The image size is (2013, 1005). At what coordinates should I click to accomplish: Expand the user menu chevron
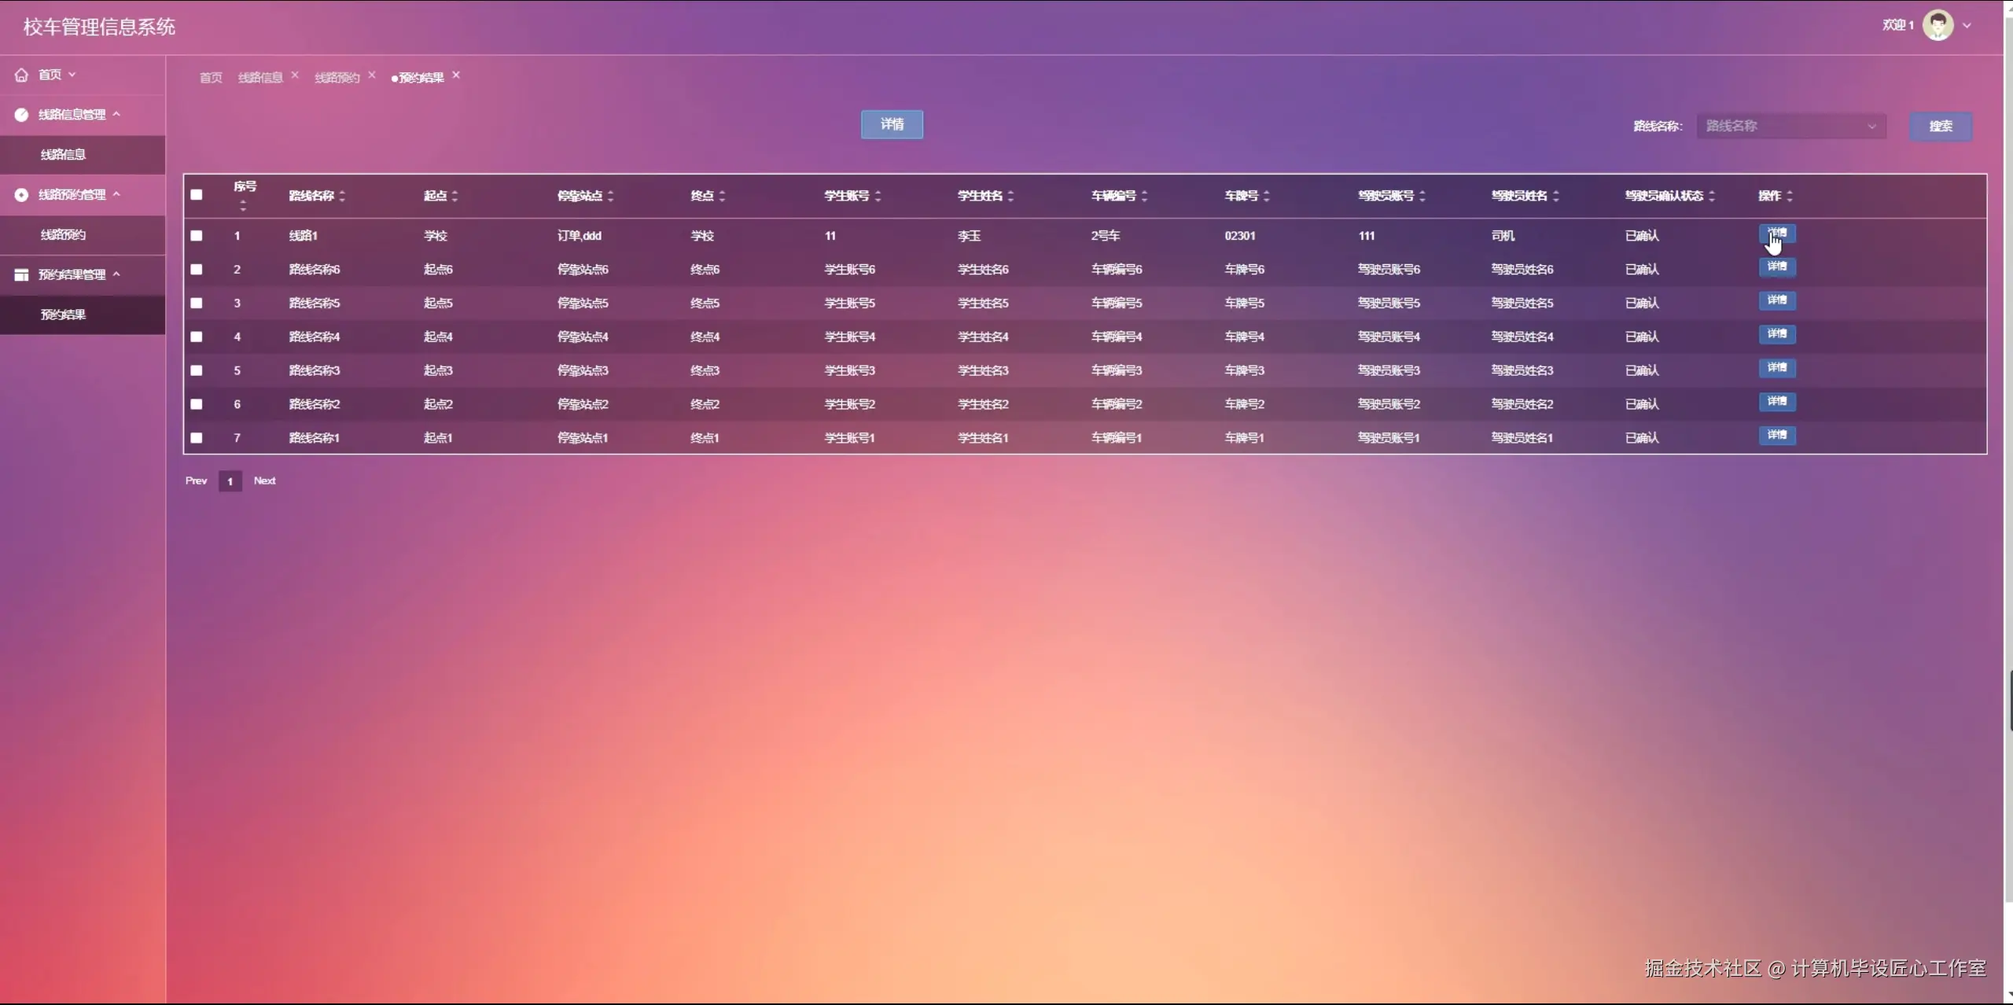click(x=1967, y=25)
